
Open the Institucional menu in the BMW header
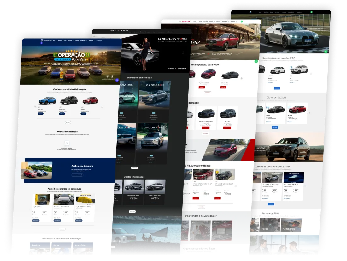click(x=299, y=12)
